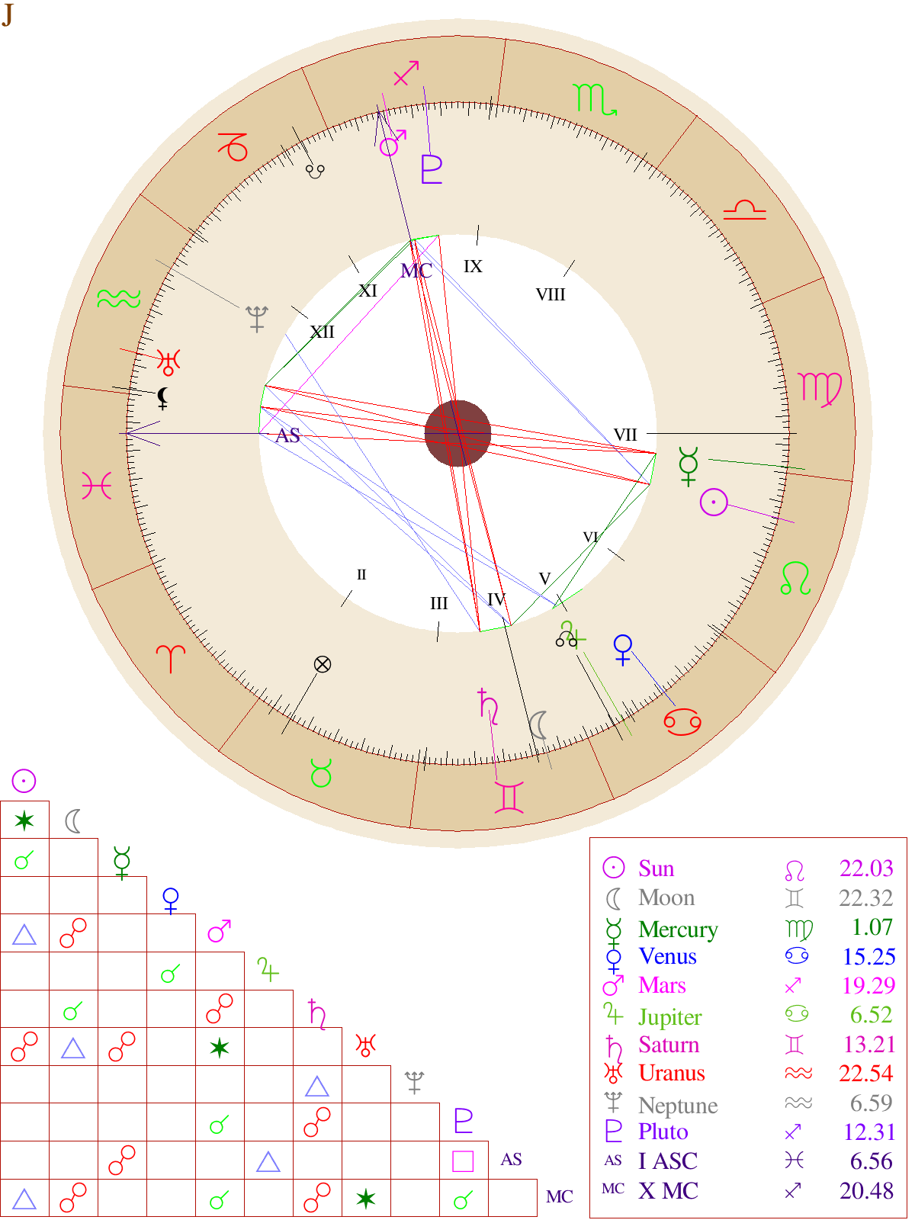Click the MC label beside the aspect grid
915x1220 pixels.
coord(560,1197)
